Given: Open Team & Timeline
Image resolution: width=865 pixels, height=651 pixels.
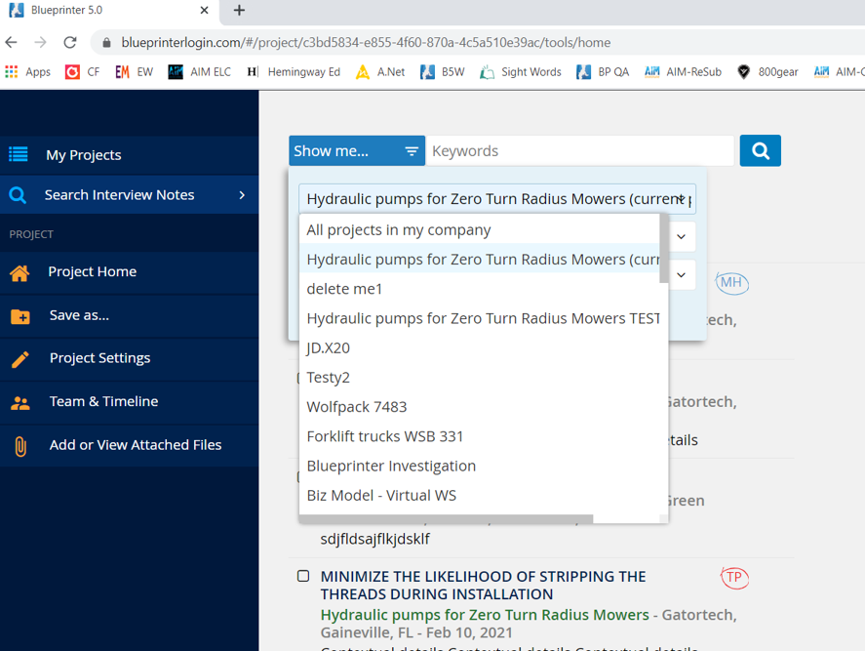Looking at the screenshot, I should pos(129,402).
